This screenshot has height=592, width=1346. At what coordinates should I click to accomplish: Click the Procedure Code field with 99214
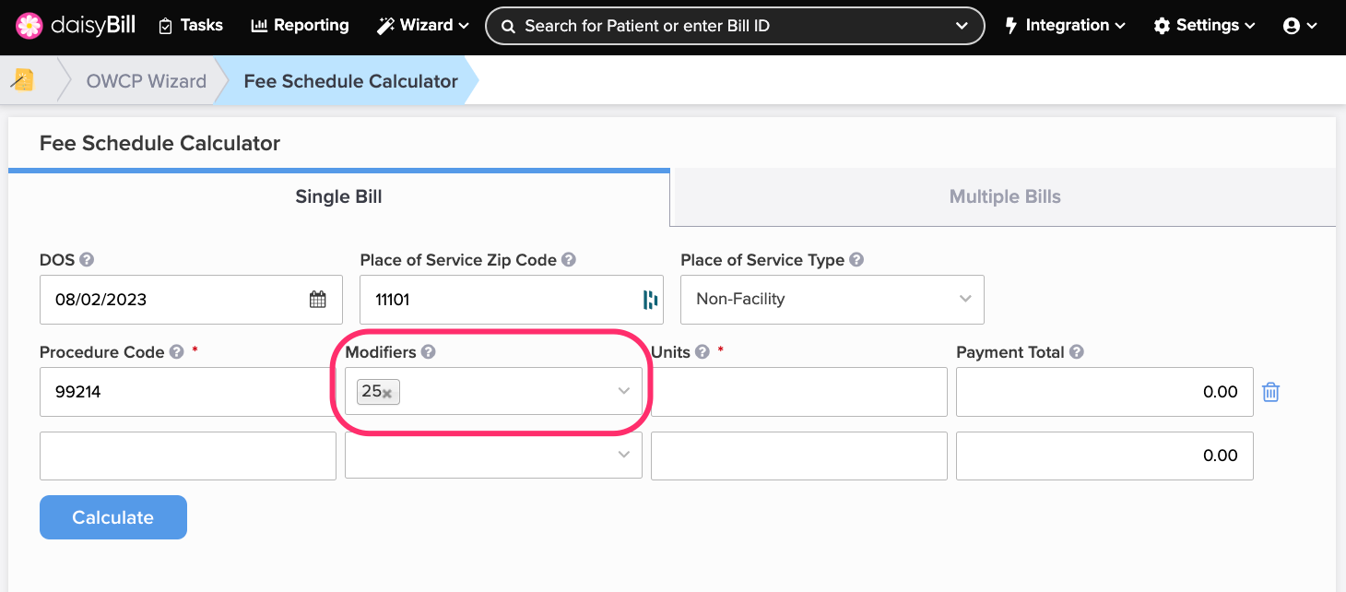(188, 391)
